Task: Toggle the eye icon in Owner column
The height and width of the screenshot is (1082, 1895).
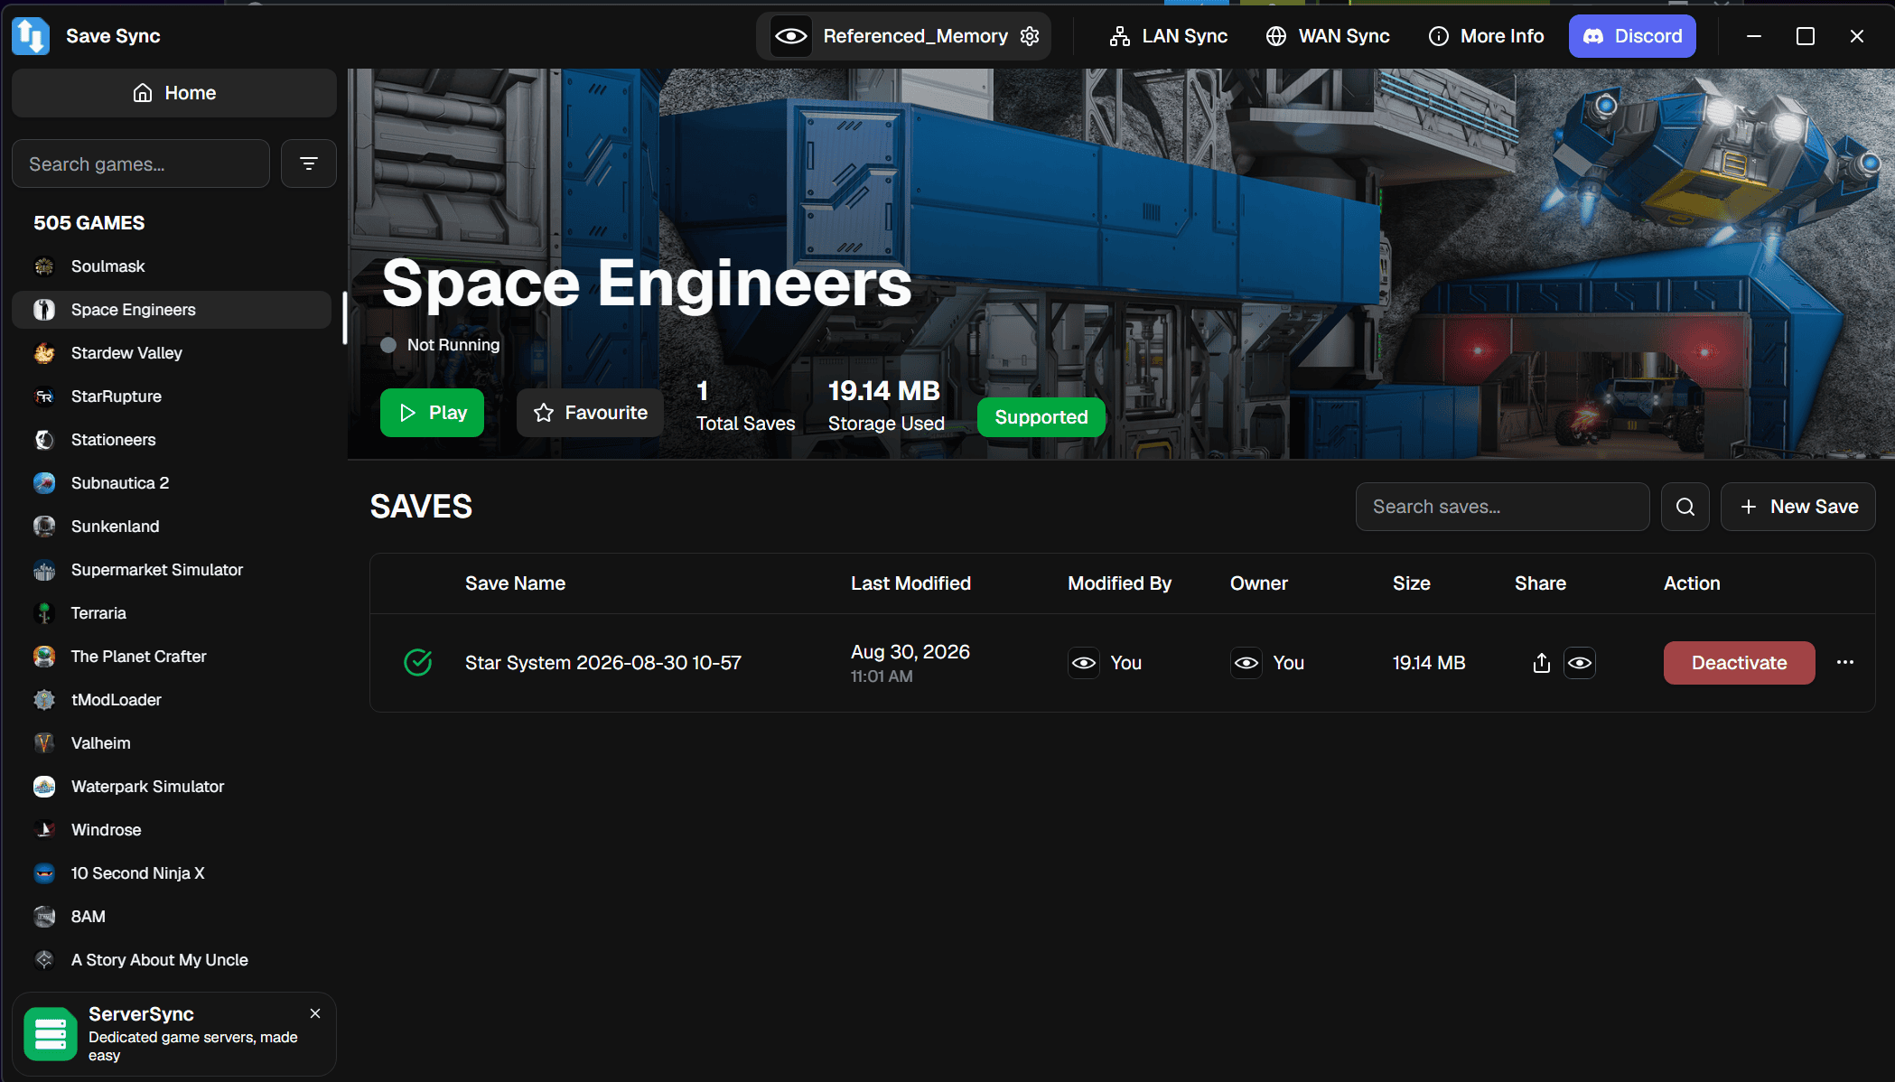Action: pos(1246,663)
